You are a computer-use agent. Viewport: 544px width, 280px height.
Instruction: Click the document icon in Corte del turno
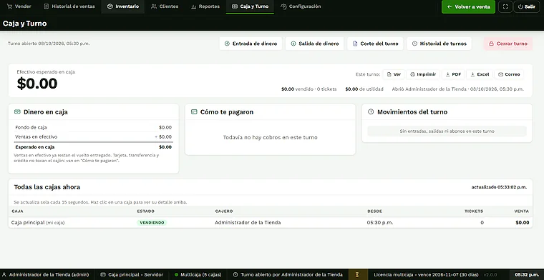pyautogui.click(x=355, y=44)
